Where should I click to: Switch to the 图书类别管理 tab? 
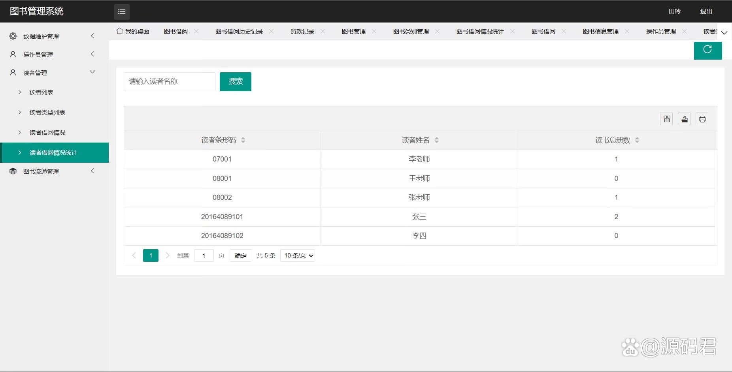pos(411,31)
